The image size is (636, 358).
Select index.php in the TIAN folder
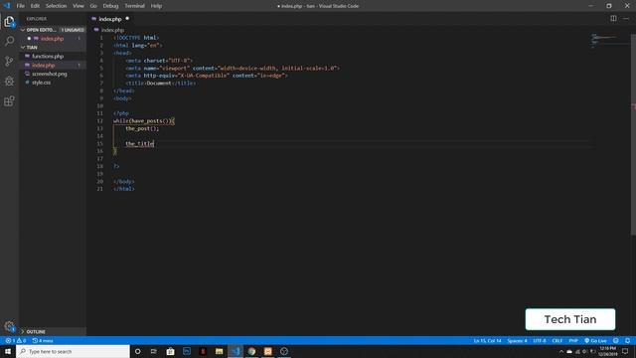(43, 65)
